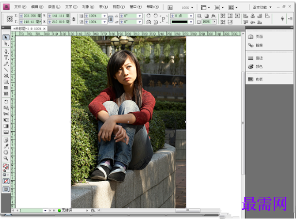
Task: Toggle the screen view mode button in toolbox
Action: coord(6,189)
